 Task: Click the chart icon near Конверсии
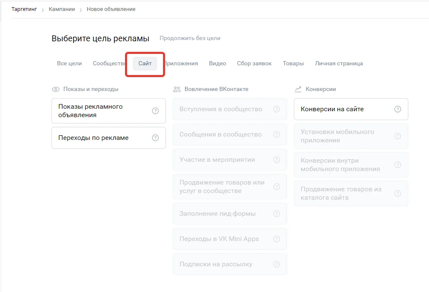click(298, 89)
